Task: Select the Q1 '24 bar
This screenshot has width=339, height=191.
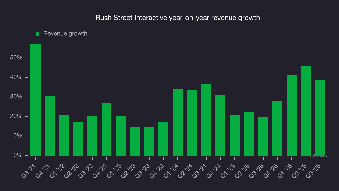Action: click(178, 123)
